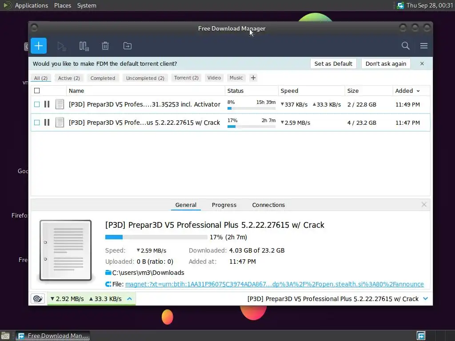Viewport: 455px width, 341px height.
Task: Click the Don't ask again button
Action: [x=386, y=64]
